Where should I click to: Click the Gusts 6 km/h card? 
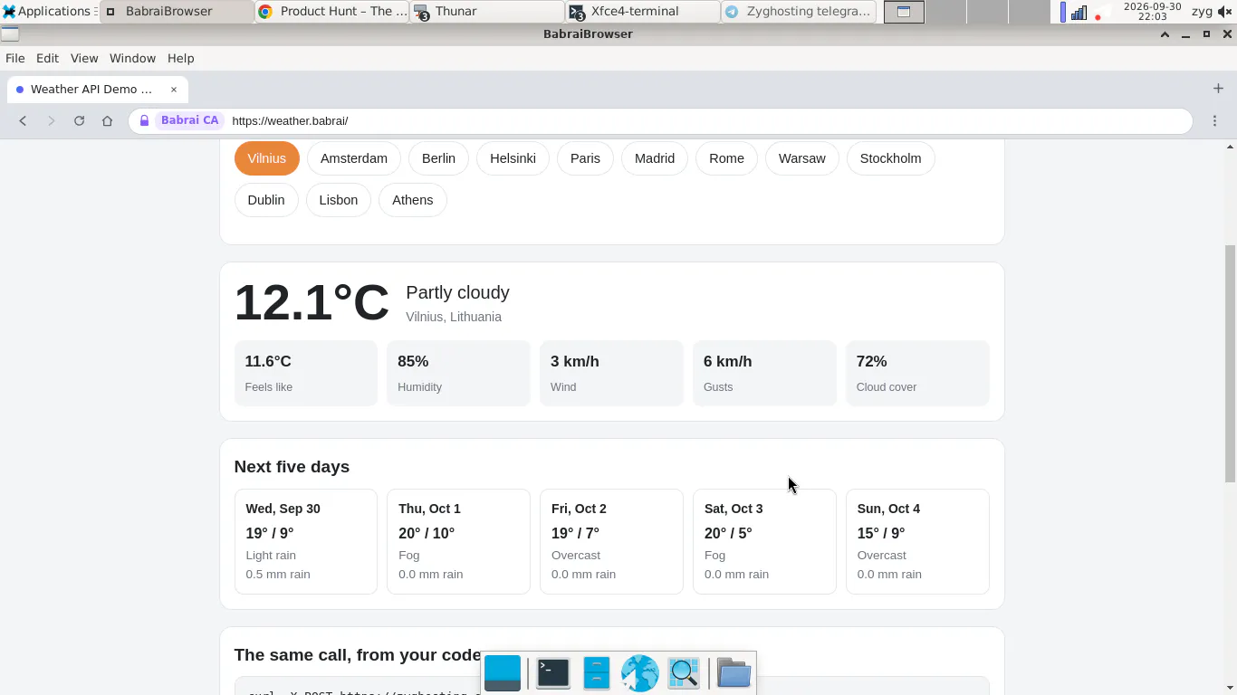(764, 373)
